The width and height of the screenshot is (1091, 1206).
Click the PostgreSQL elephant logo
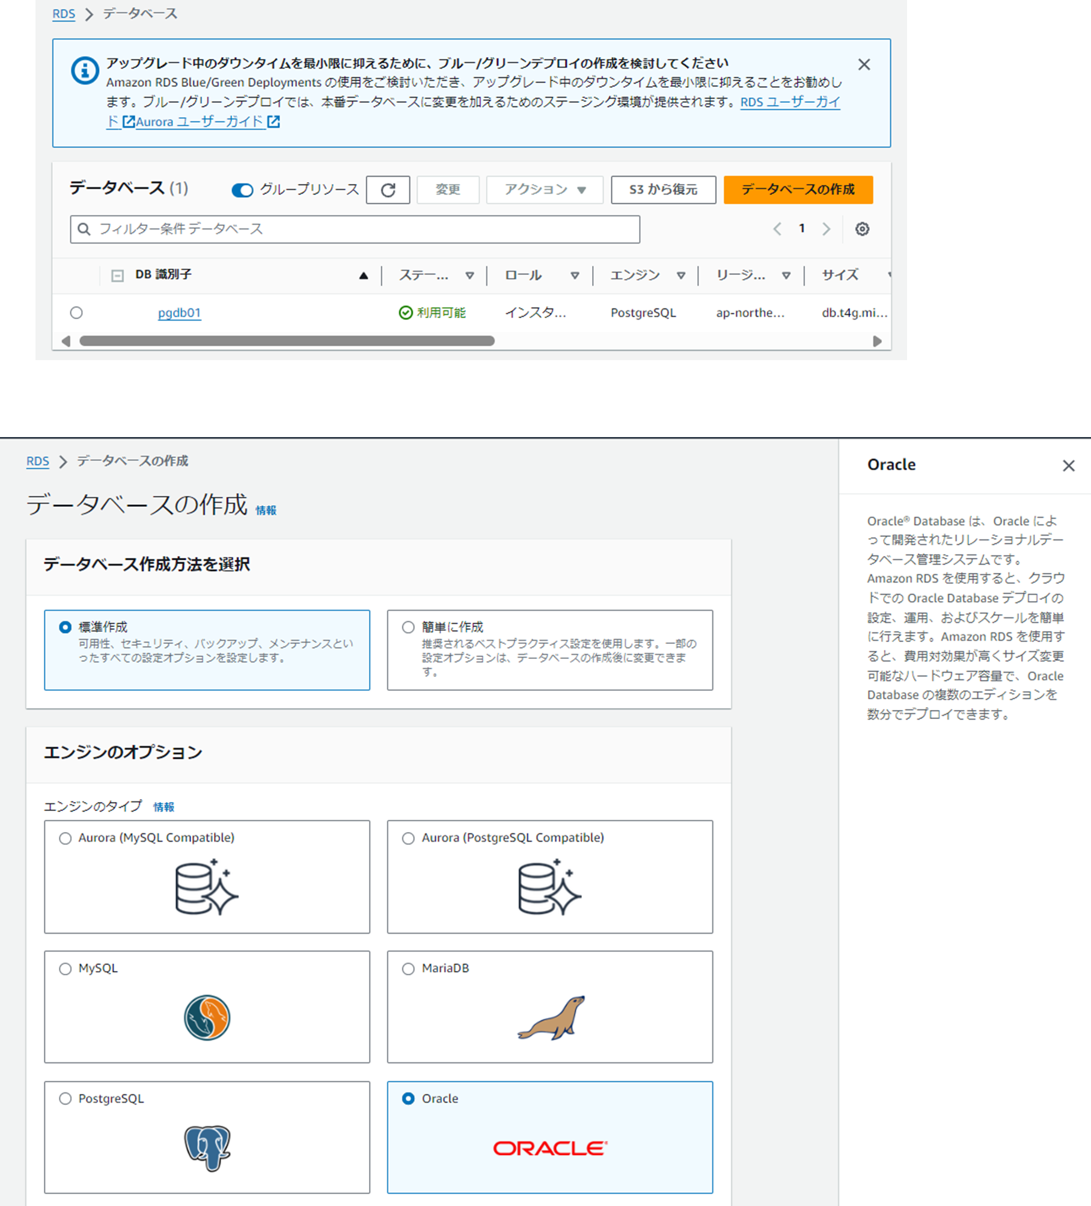pos(207,1148)
